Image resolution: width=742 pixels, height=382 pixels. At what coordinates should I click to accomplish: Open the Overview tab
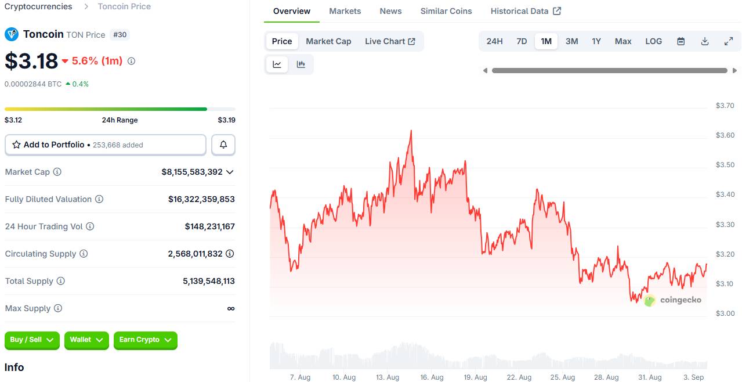coord(292,11)
